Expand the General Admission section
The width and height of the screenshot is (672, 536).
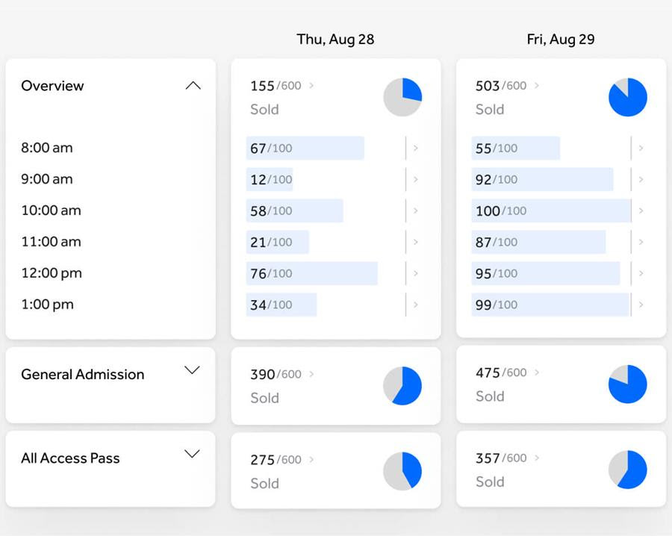point(193,370)
